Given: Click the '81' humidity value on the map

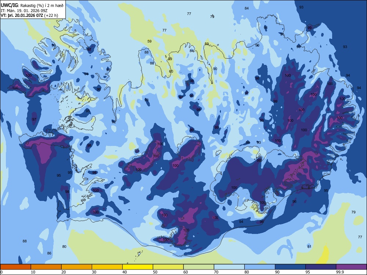Looking at the screenshot, I should [x=309, y=246].
